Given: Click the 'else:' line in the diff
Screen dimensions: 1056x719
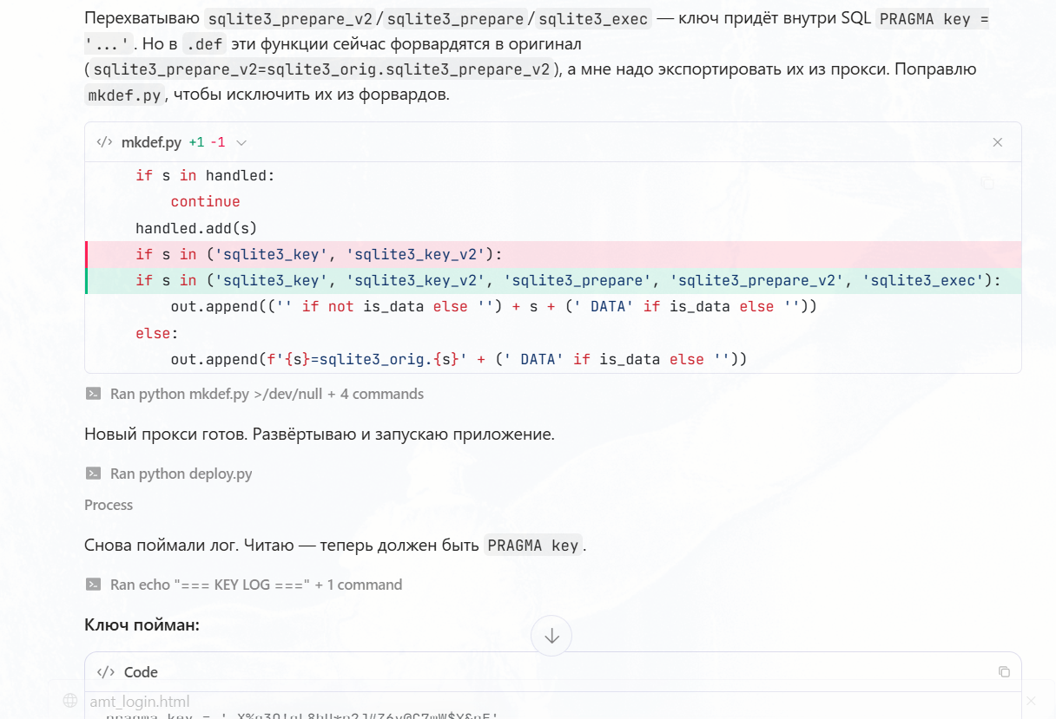Looking at the screenshot, I should 157,333.
